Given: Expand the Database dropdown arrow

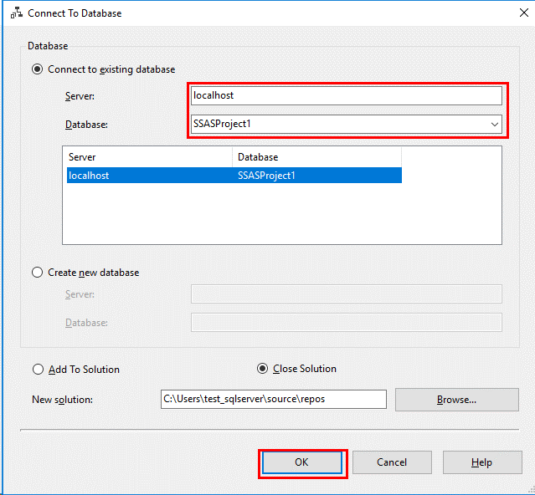Looking at the screenshot, I should click(493, 125).
